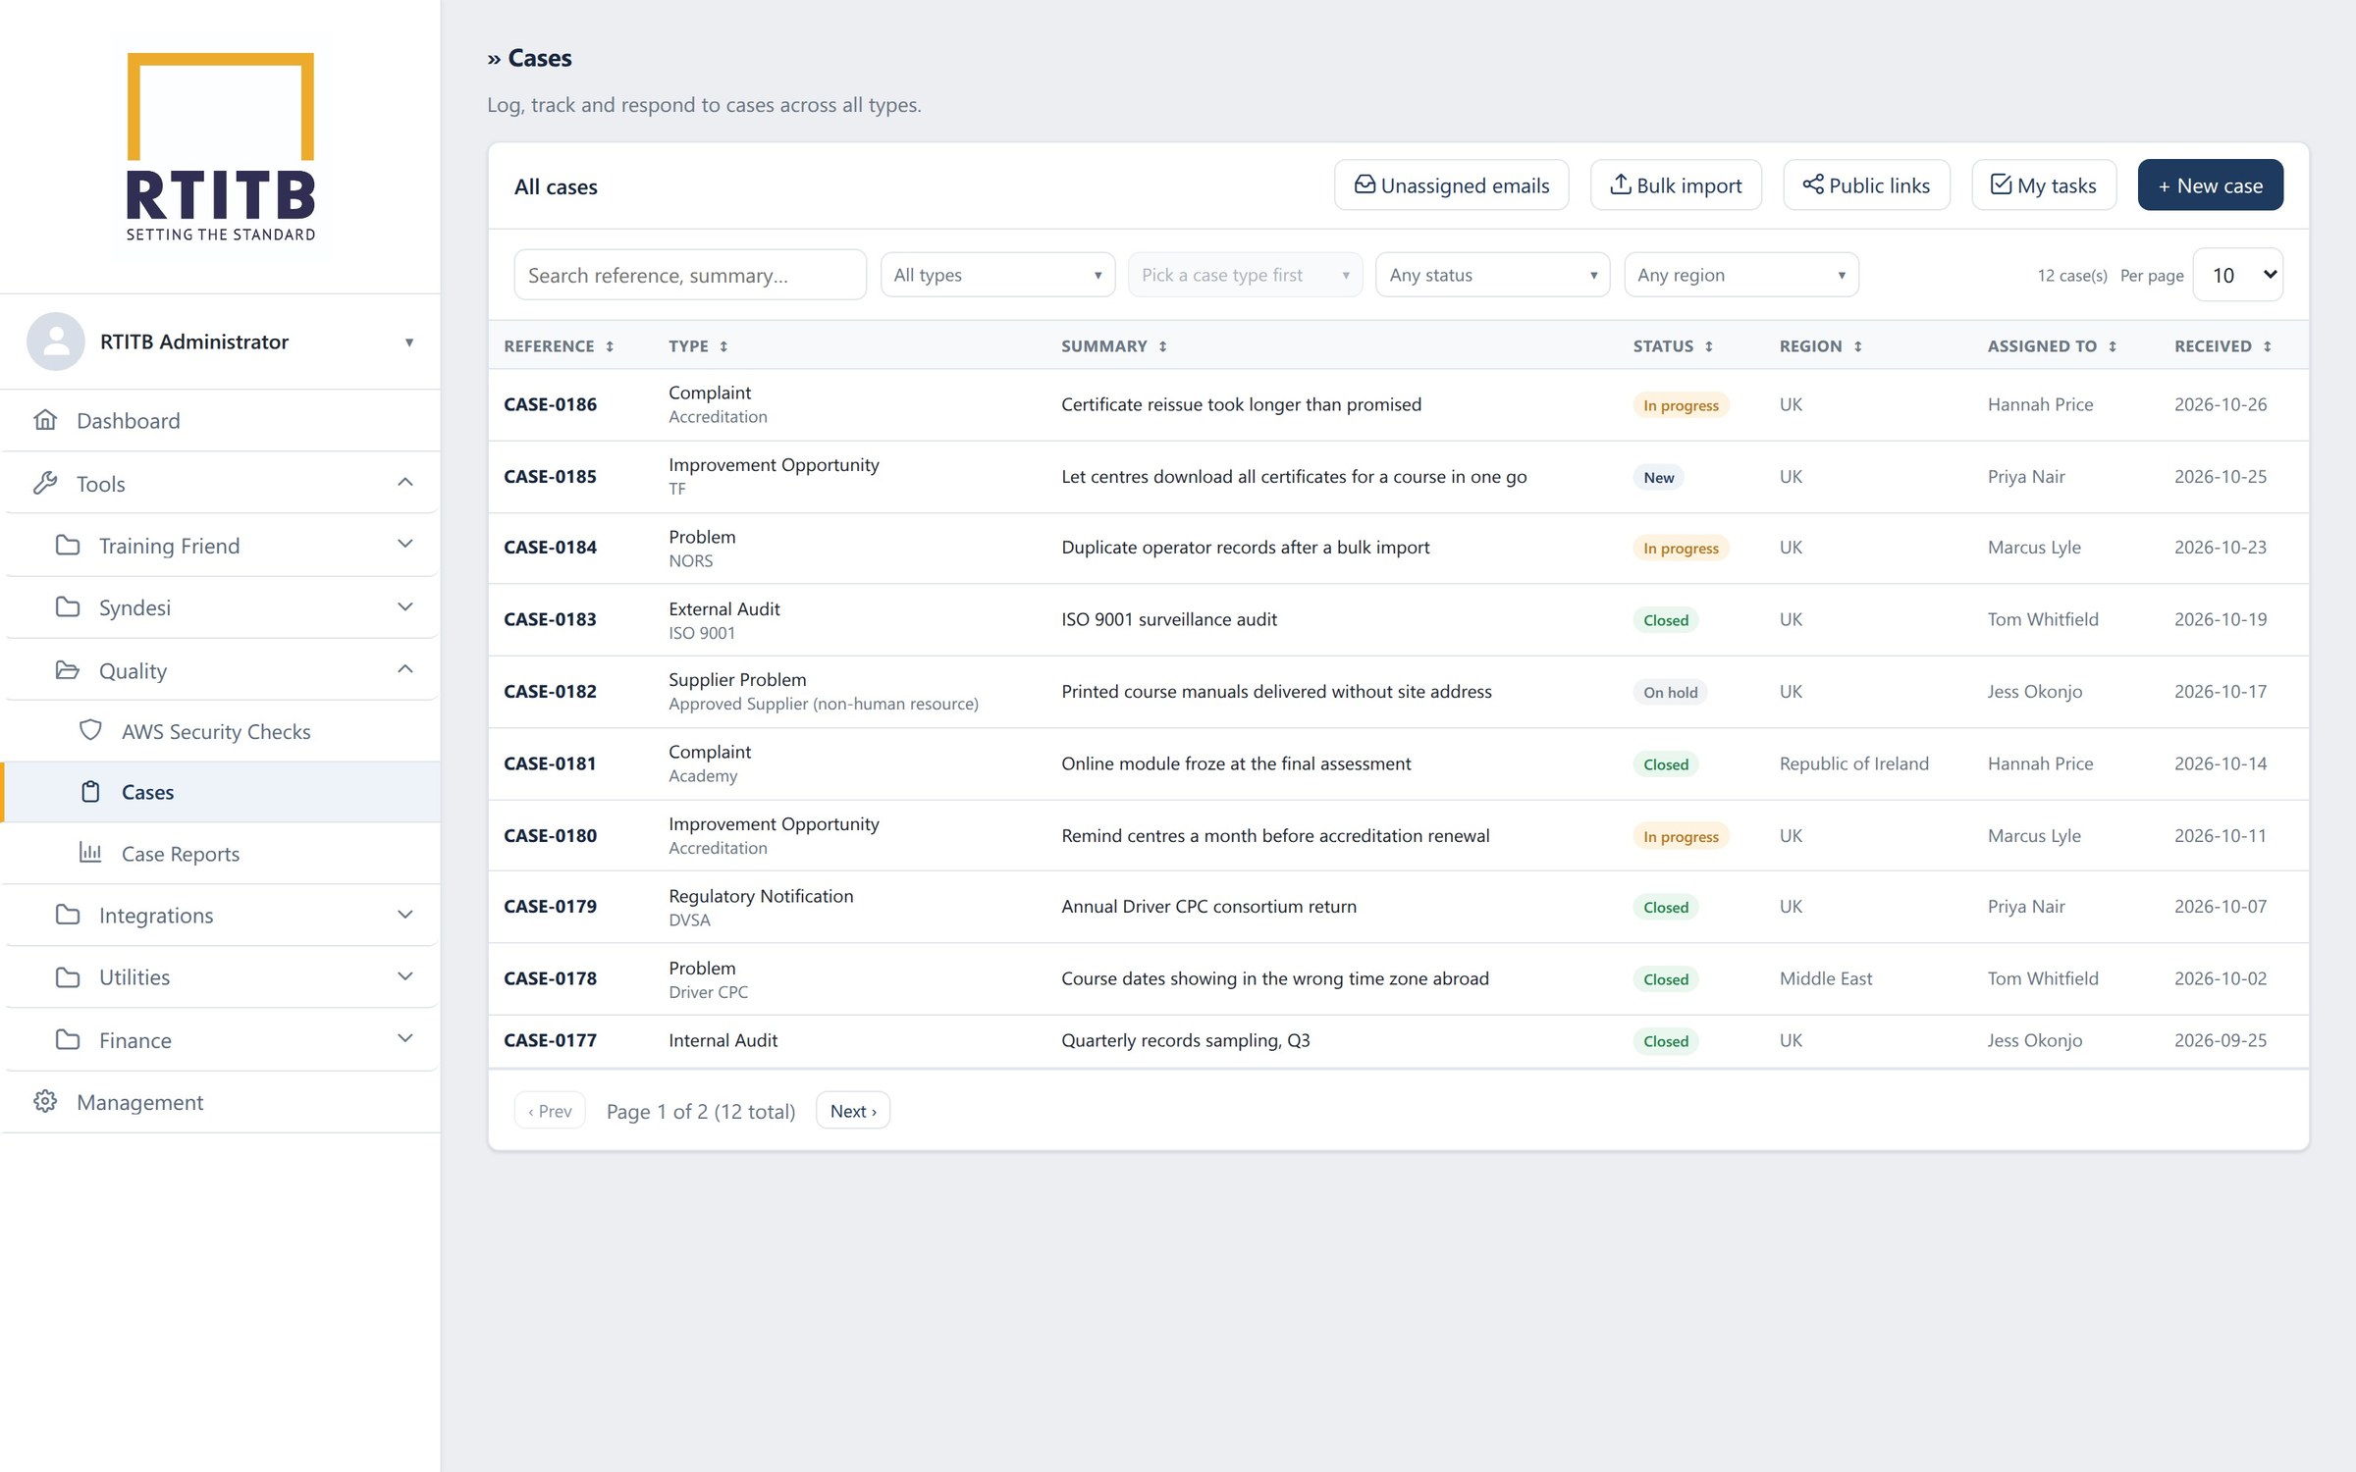Sort by Reference column arrows
This screenshot has width=2356, height=1472.
610,346
